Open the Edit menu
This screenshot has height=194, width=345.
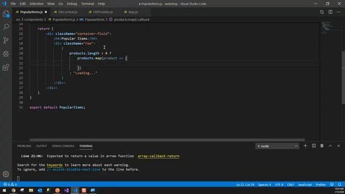click(23, 4)
